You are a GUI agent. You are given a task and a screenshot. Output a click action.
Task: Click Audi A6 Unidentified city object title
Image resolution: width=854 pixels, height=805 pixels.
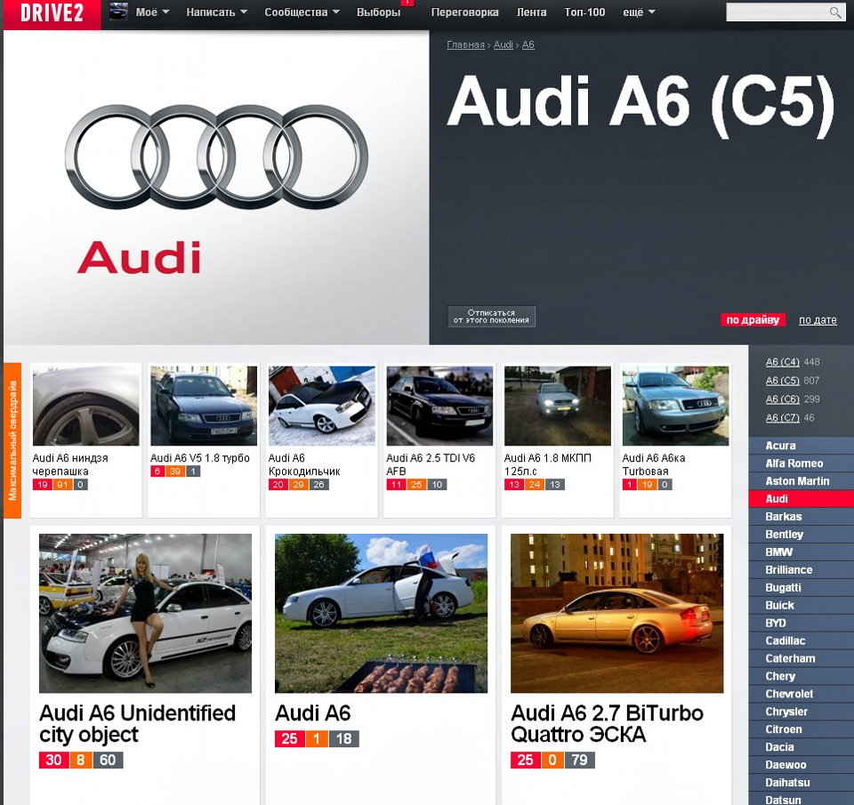(137, 724)
